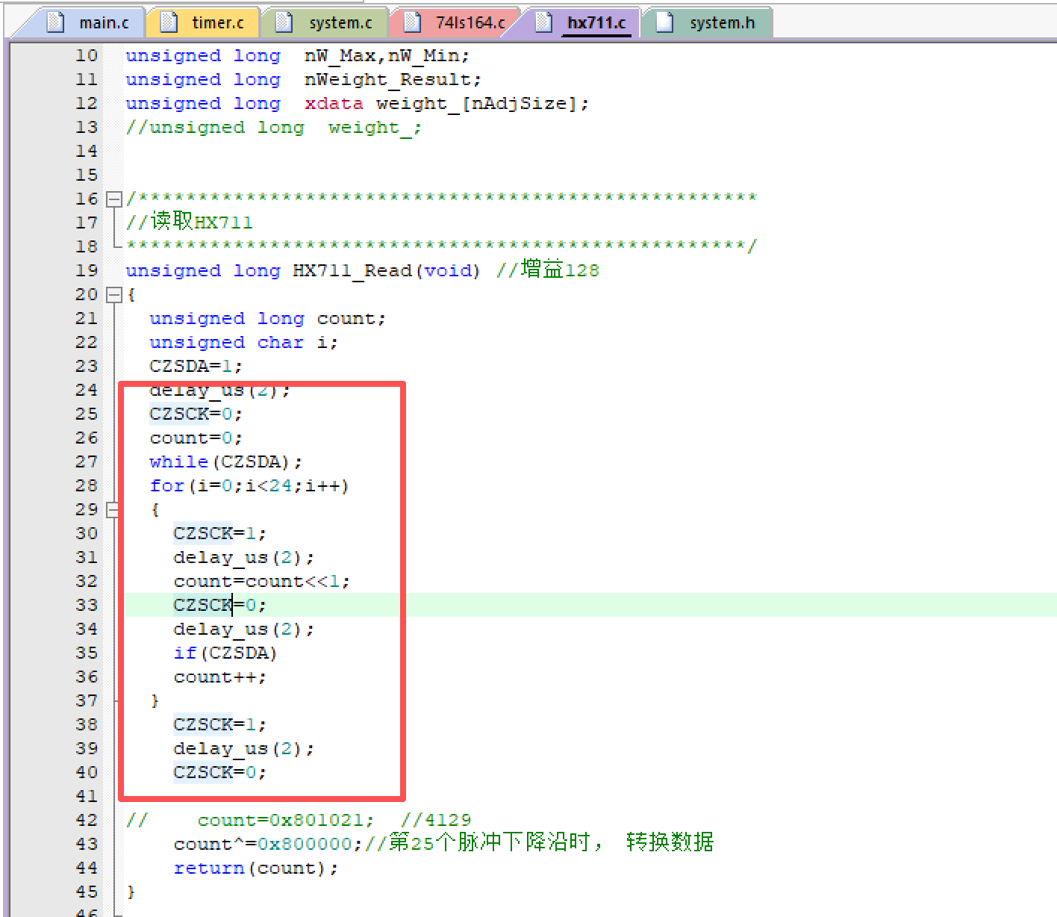Select the 74ls164.c tab
The width and height of the screenshot is (1057, 917).
pos(470,23)
